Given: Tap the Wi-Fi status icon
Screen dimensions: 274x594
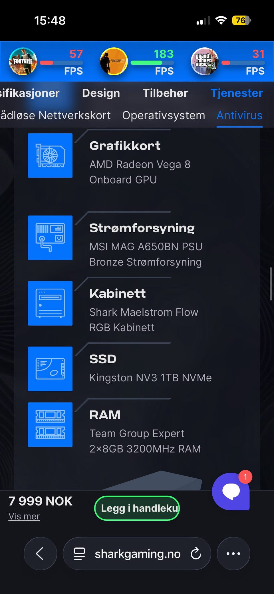Looking at the screenshot, I should tap(221, 20).
